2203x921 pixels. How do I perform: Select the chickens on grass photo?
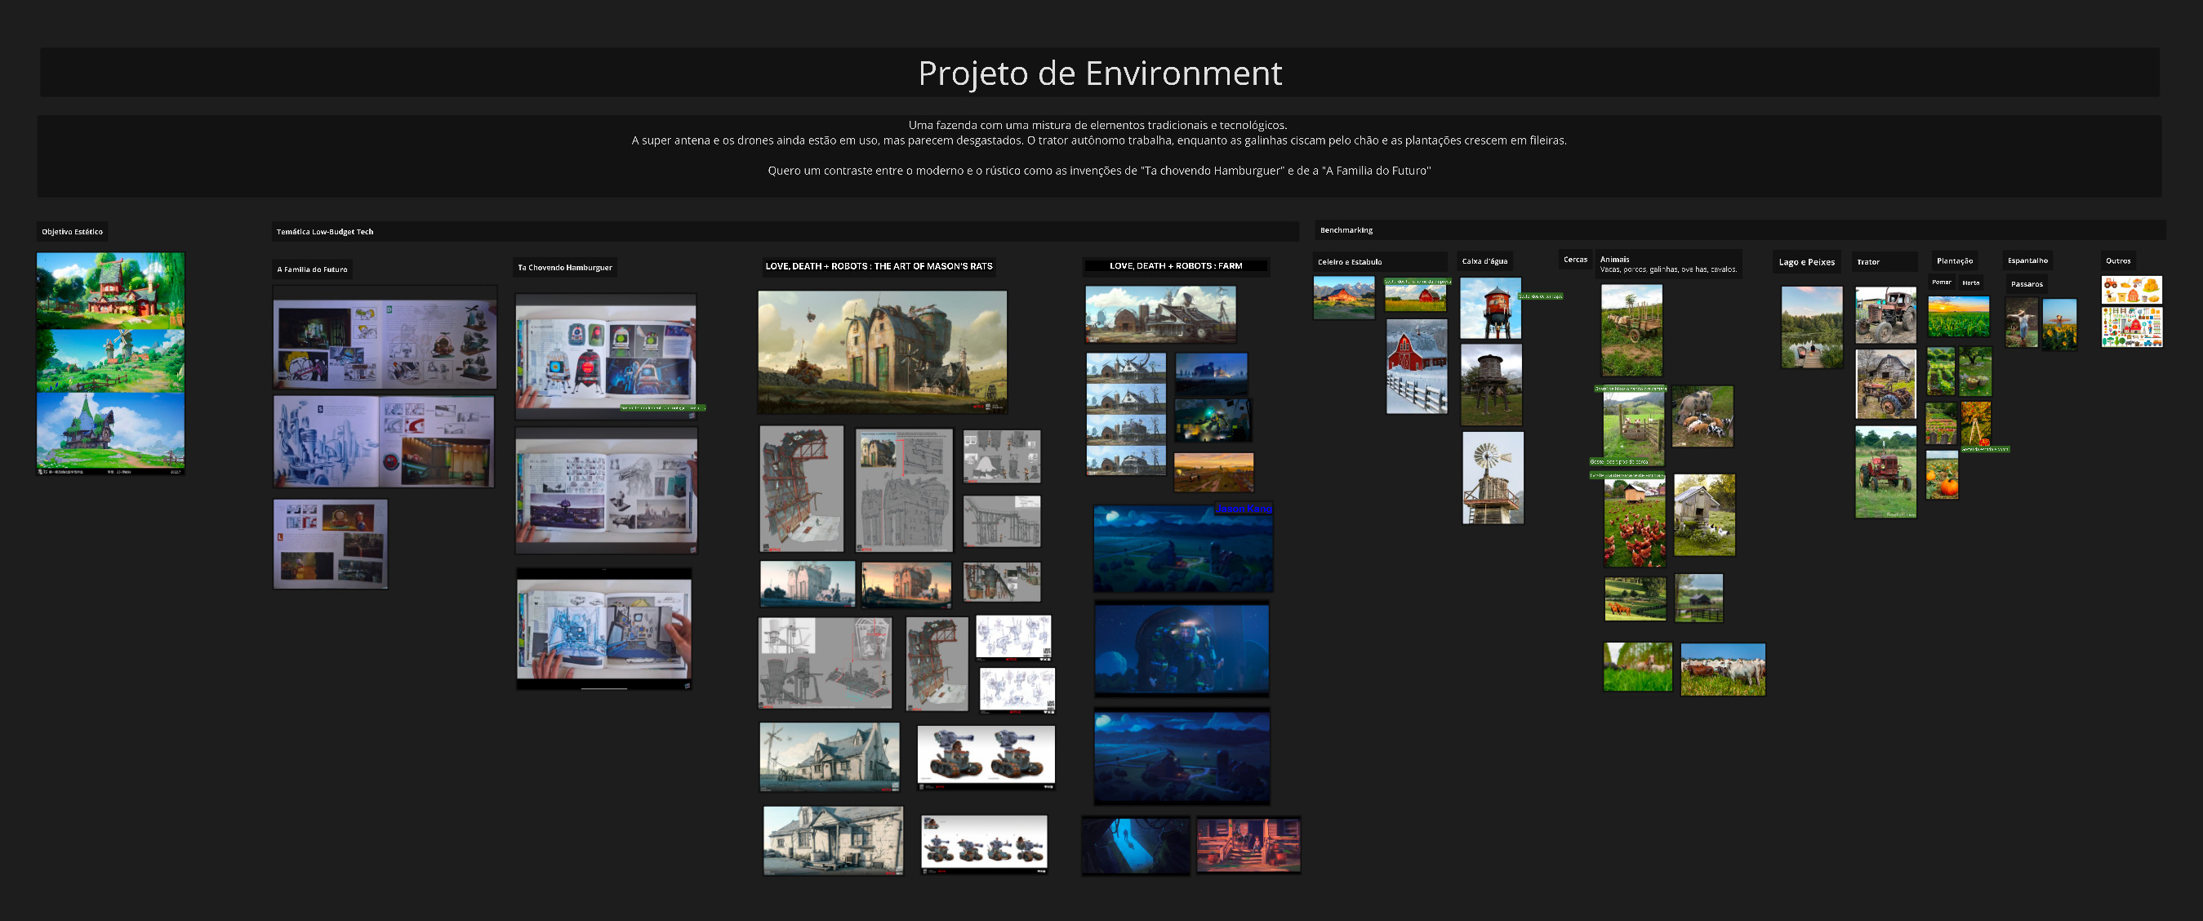pos(1635,523)
